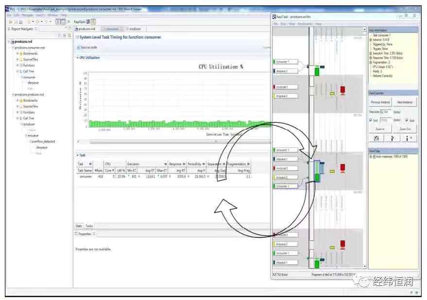Image resolution: width=427 pixels, height=300 pixels.
Task: Click the RapiTask window title icon
Action: (x=274, y=17)
